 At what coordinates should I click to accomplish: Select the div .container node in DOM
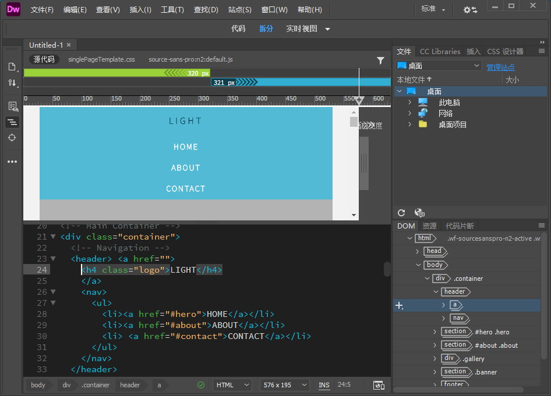pyautogui.click(x=458, y=279)
